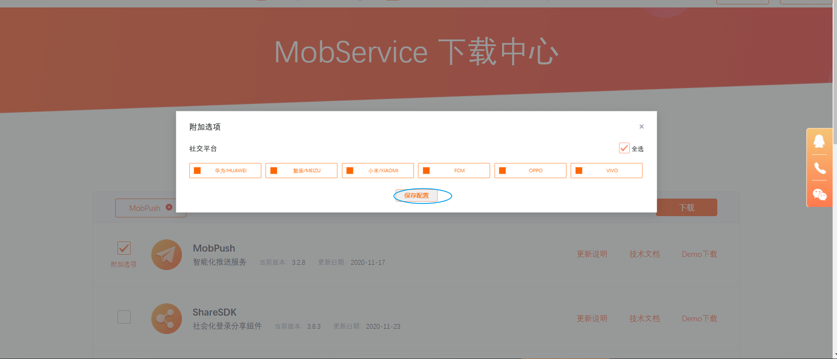Viewport: 837px width, 359px height.
Task: Toggle the 魅族/MEIZU platform option
Action: coord(301,171)
